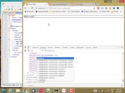Click the black extension icon beside the menu

[118, 8]
